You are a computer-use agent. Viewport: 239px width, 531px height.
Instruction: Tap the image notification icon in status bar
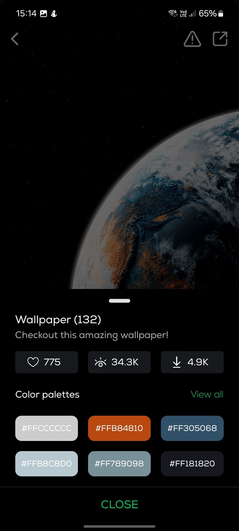43,14
